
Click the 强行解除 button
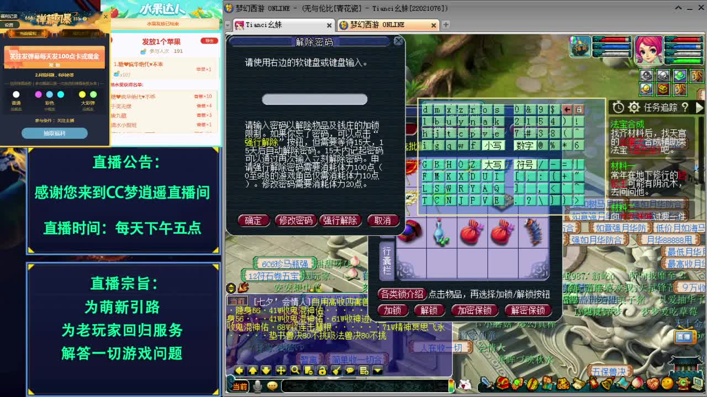pyautogui.click(x=340, y=221)
